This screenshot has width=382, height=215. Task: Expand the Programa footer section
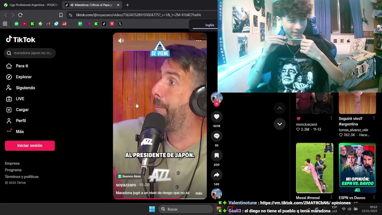click(x=13, y=170)
